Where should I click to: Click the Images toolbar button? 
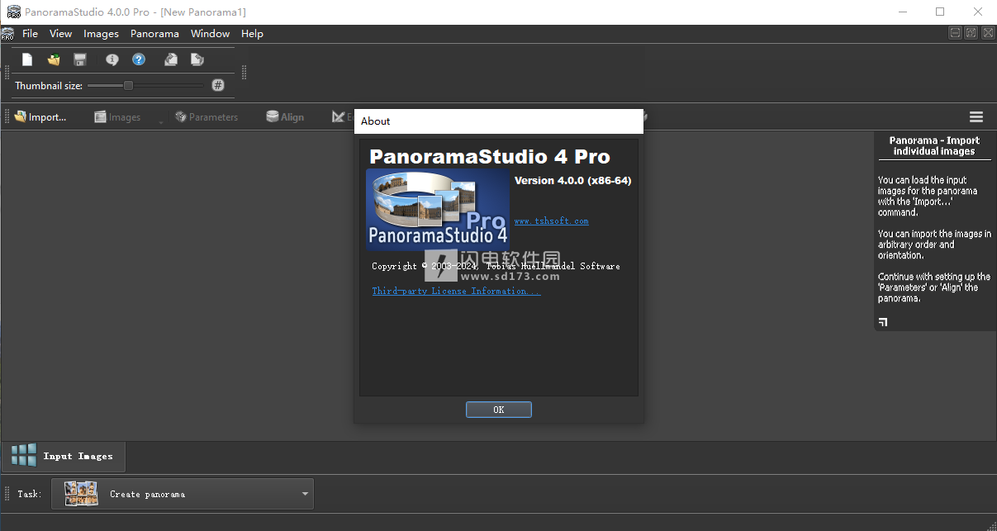tap(117, 117)
